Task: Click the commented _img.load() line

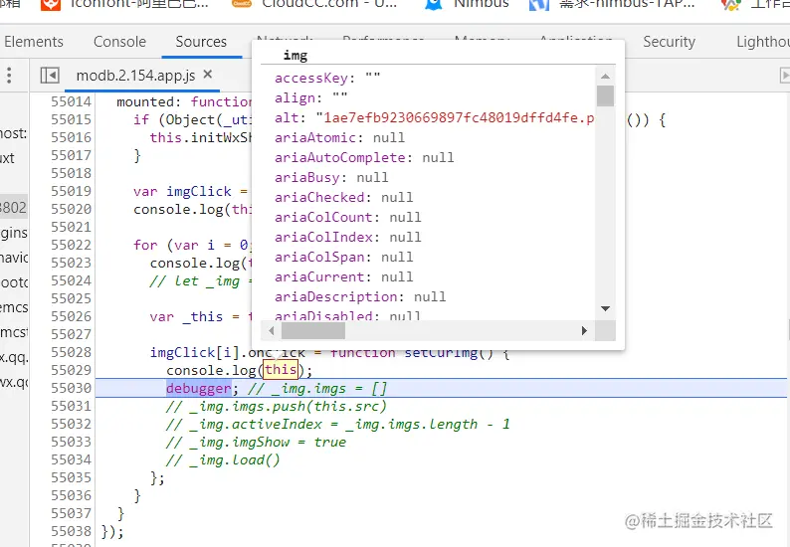Action: pyautogui.click(x=223, y=460)
